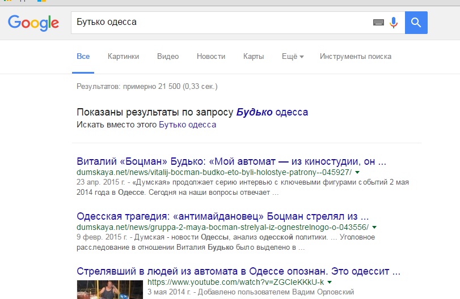The width and height of the screenshot is (460, 299).
Task: Open Инструменты поиска options
Action: (x=356, y=57)
